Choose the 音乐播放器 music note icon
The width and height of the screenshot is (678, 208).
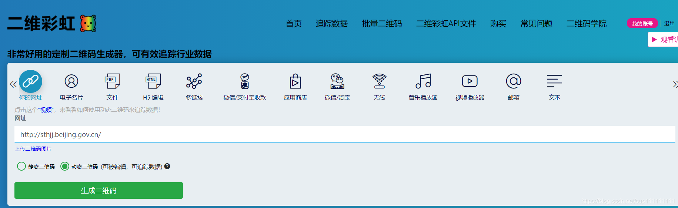[423, 81]
